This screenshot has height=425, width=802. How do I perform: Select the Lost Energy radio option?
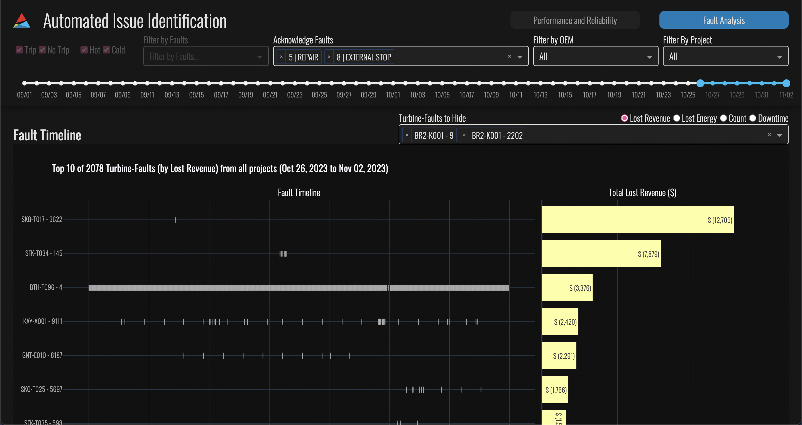pyautogui.click(x=676, y=118)
